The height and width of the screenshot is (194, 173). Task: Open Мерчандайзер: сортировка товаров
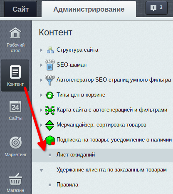pos(101,125)
